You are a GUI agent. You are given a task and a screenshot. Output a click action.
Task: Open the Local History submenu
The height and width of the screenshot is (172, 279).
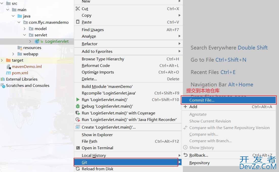click(x=128, y=156)
